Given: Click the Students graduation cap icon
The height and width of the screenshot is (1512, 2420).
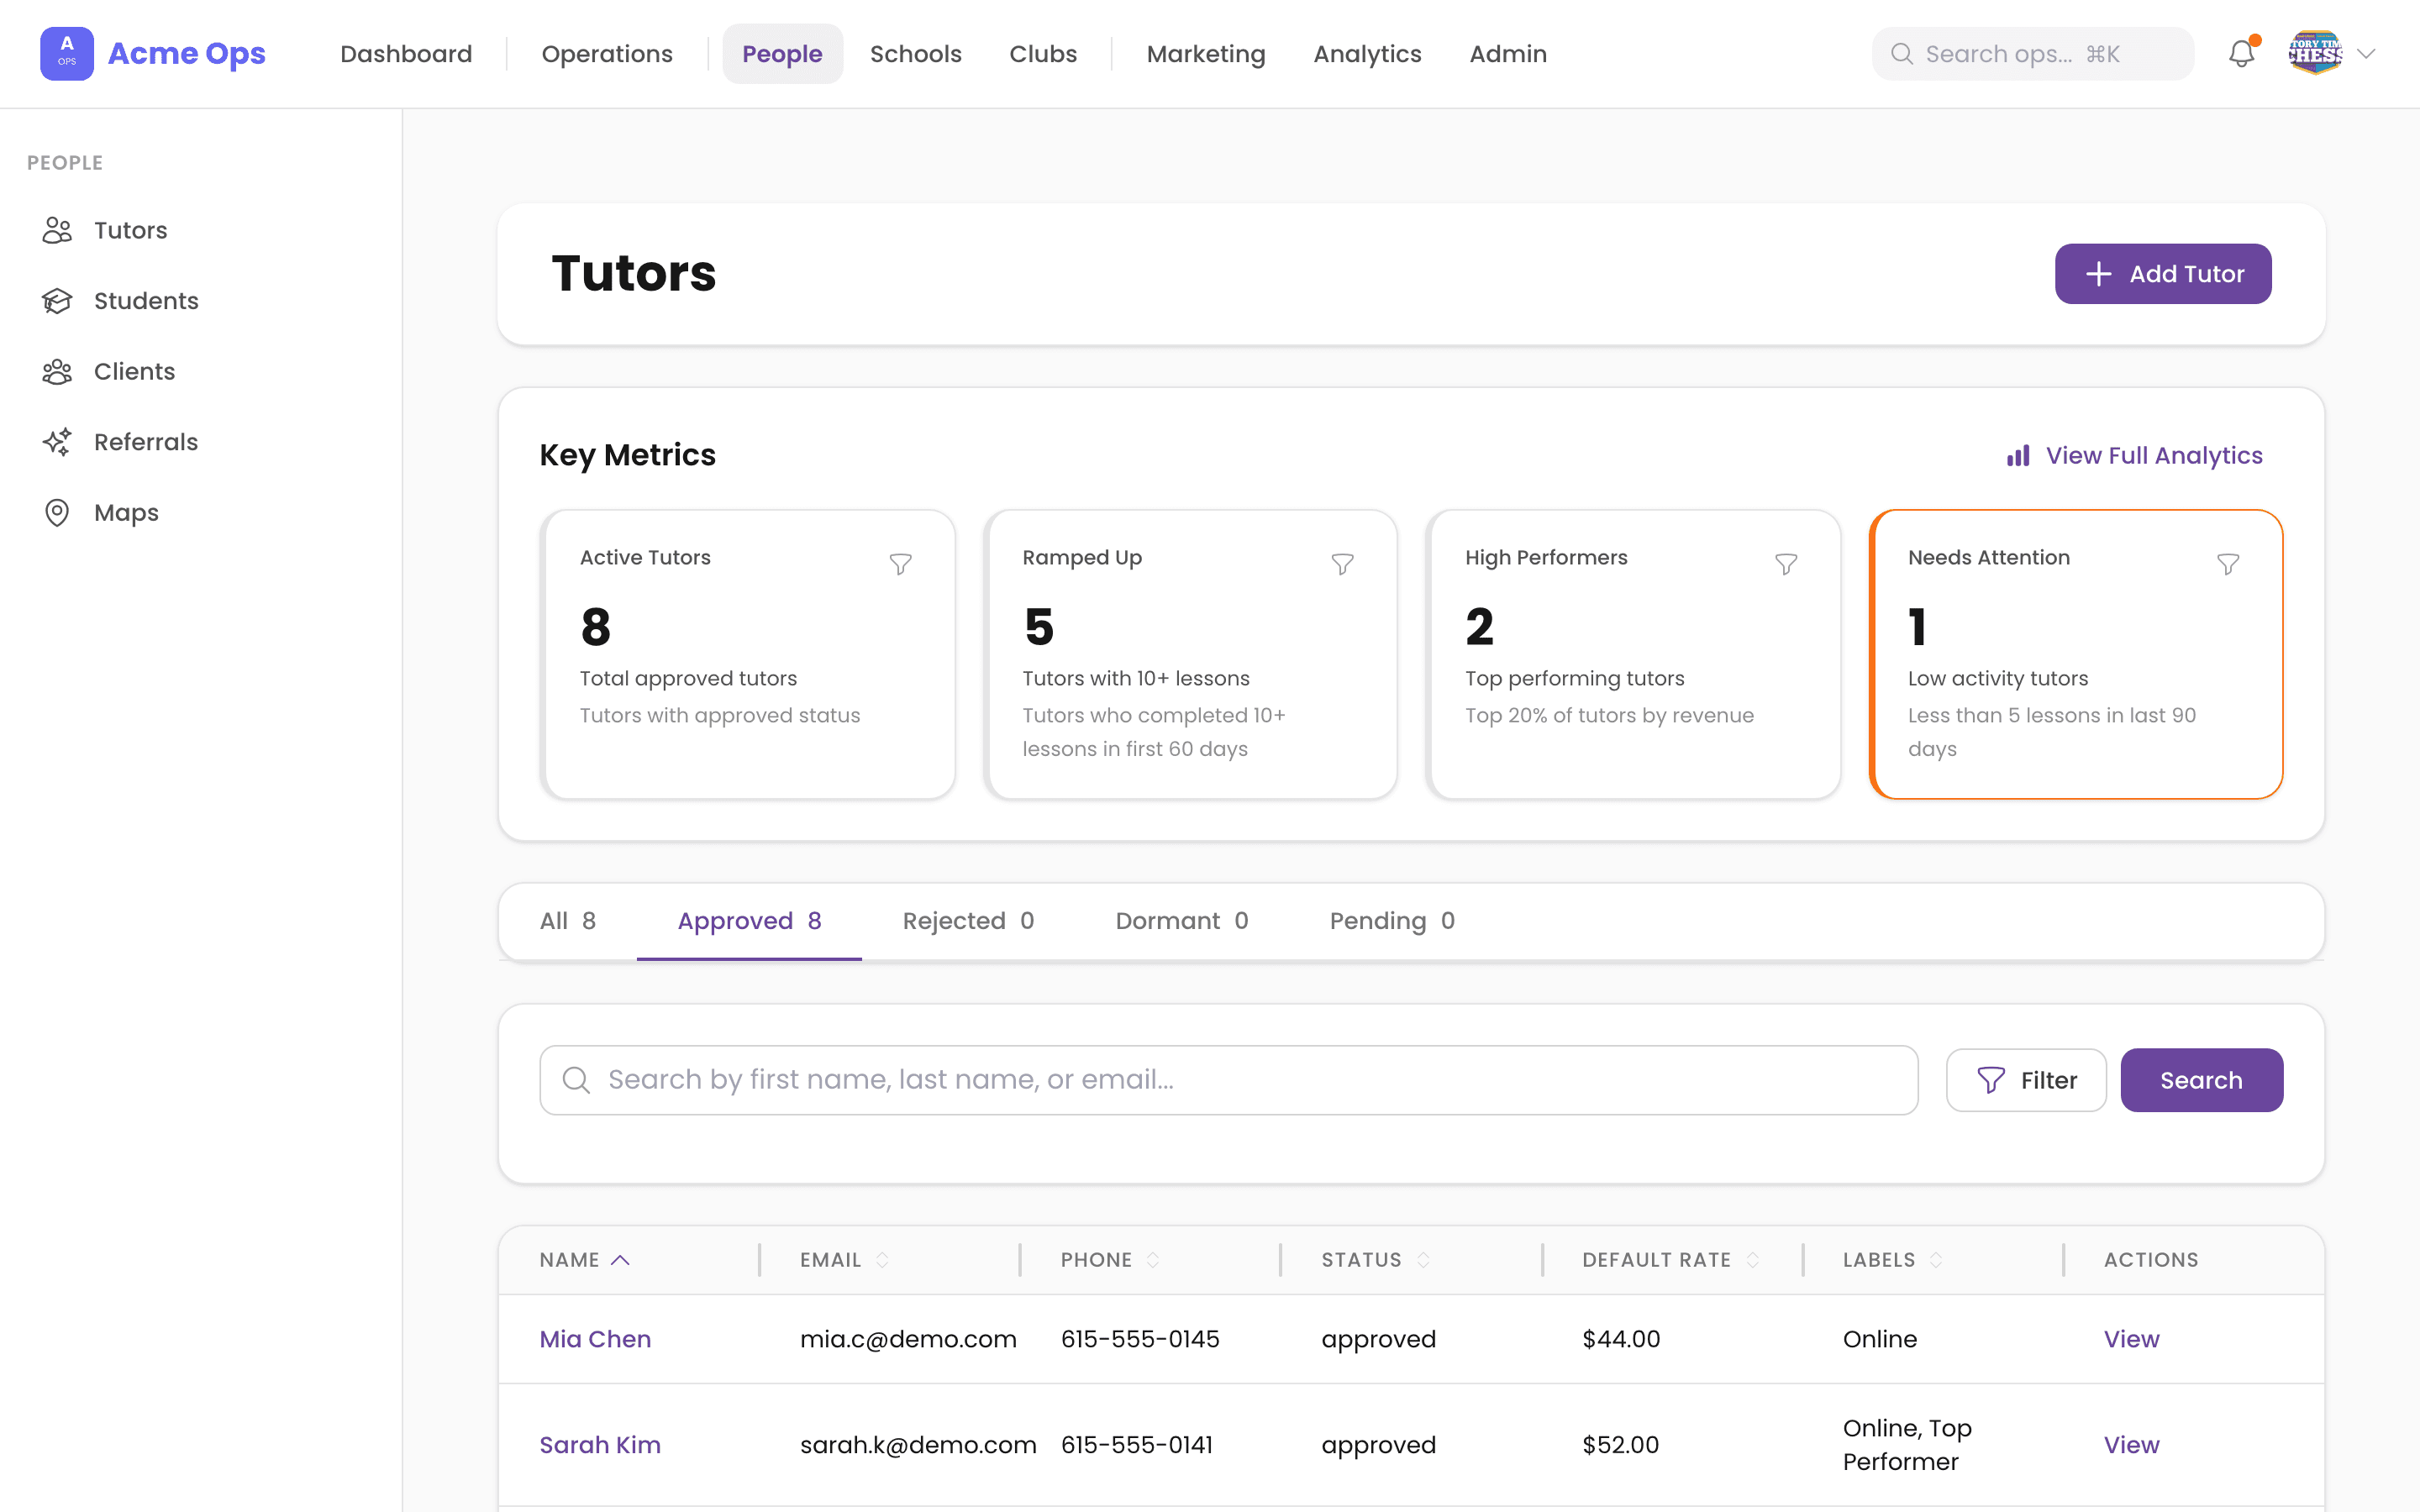Looking at the screenshot, I should click(57, 301).
